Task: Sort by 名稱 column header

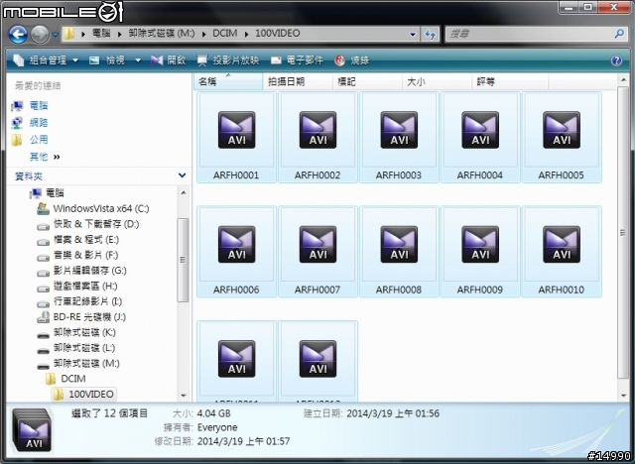Action: (x=228, y=81)
